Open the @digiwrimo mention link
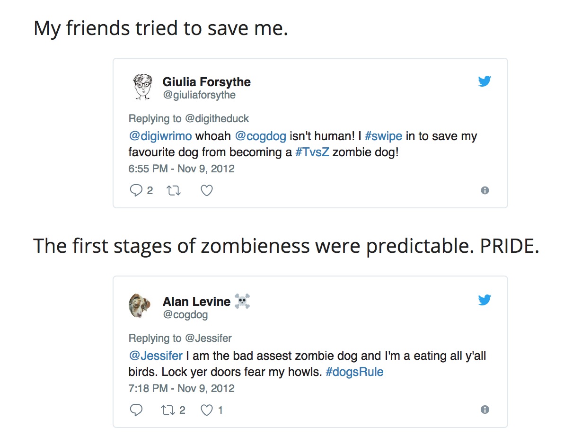564x446 pixels. pyautogui.click(x=160, y=136)
